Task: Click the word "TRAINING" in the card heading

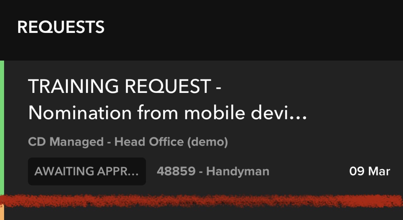Action: pos(73,86)
